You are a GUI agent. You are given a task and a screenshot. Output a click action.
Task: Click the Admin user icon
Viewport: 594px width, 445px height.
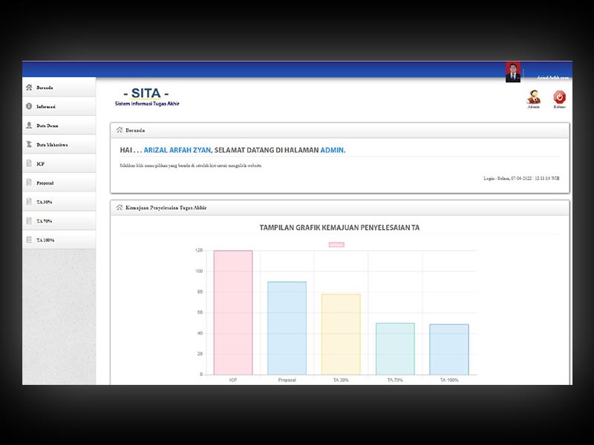533,97
